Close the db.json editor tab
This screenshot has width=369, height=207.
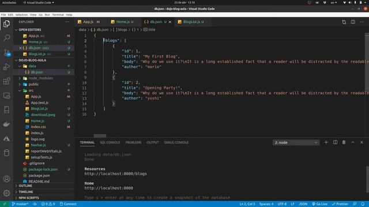tap(170, 22)
